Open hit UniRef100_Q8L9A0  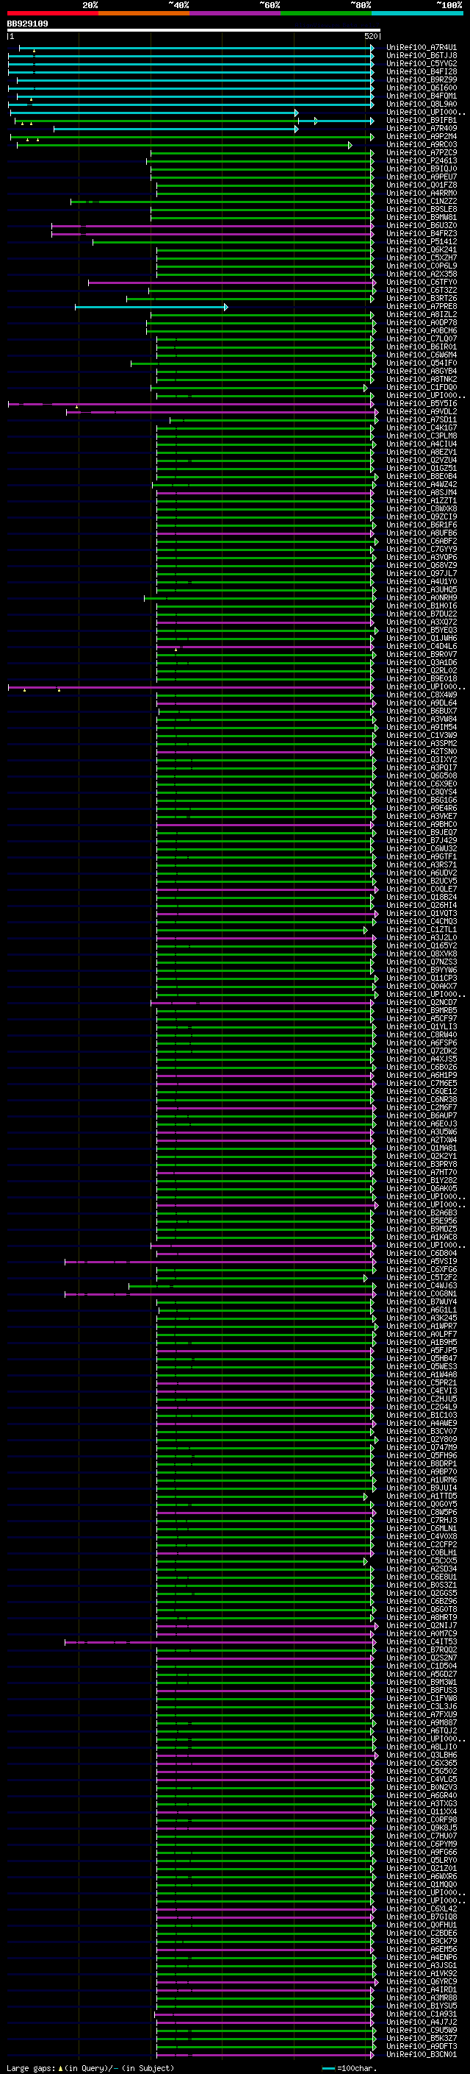pyautogui.click(x=421, y=104)
